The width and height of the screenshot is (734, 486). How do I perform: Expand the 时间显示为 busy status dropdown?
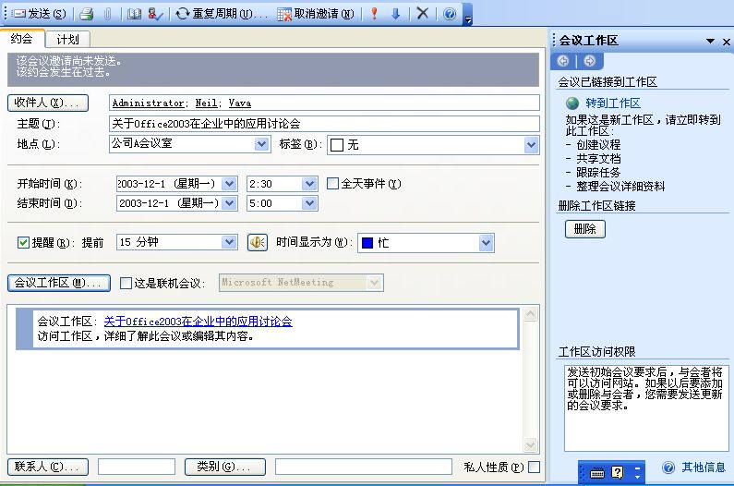tap(486, 243)
